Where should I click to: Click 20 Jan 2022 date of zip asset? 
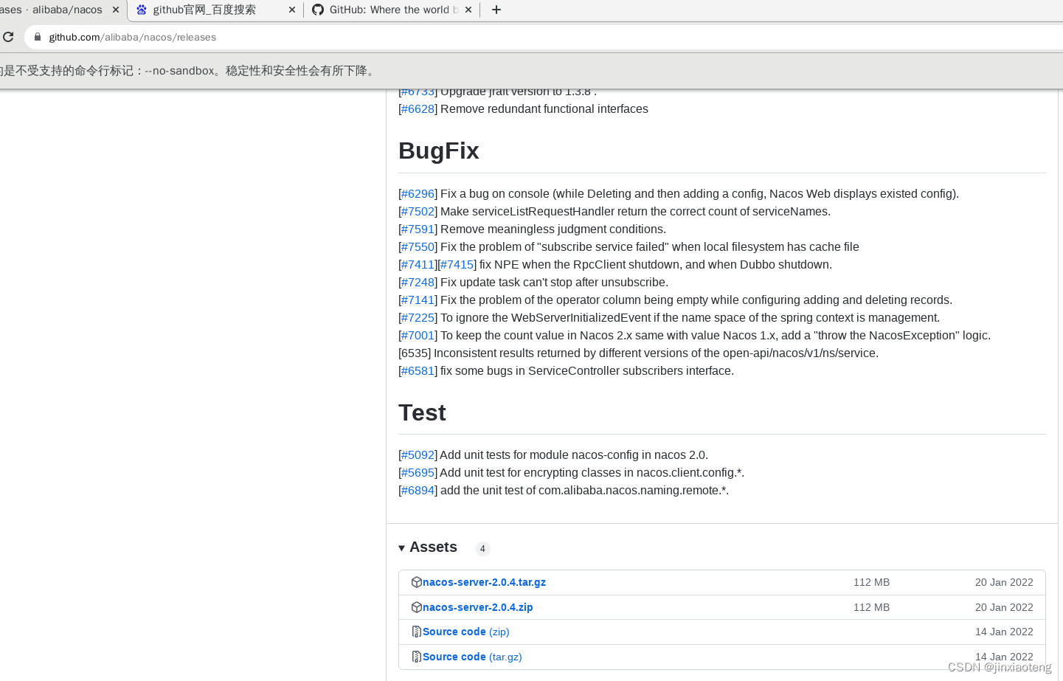tap(1004, 607)
